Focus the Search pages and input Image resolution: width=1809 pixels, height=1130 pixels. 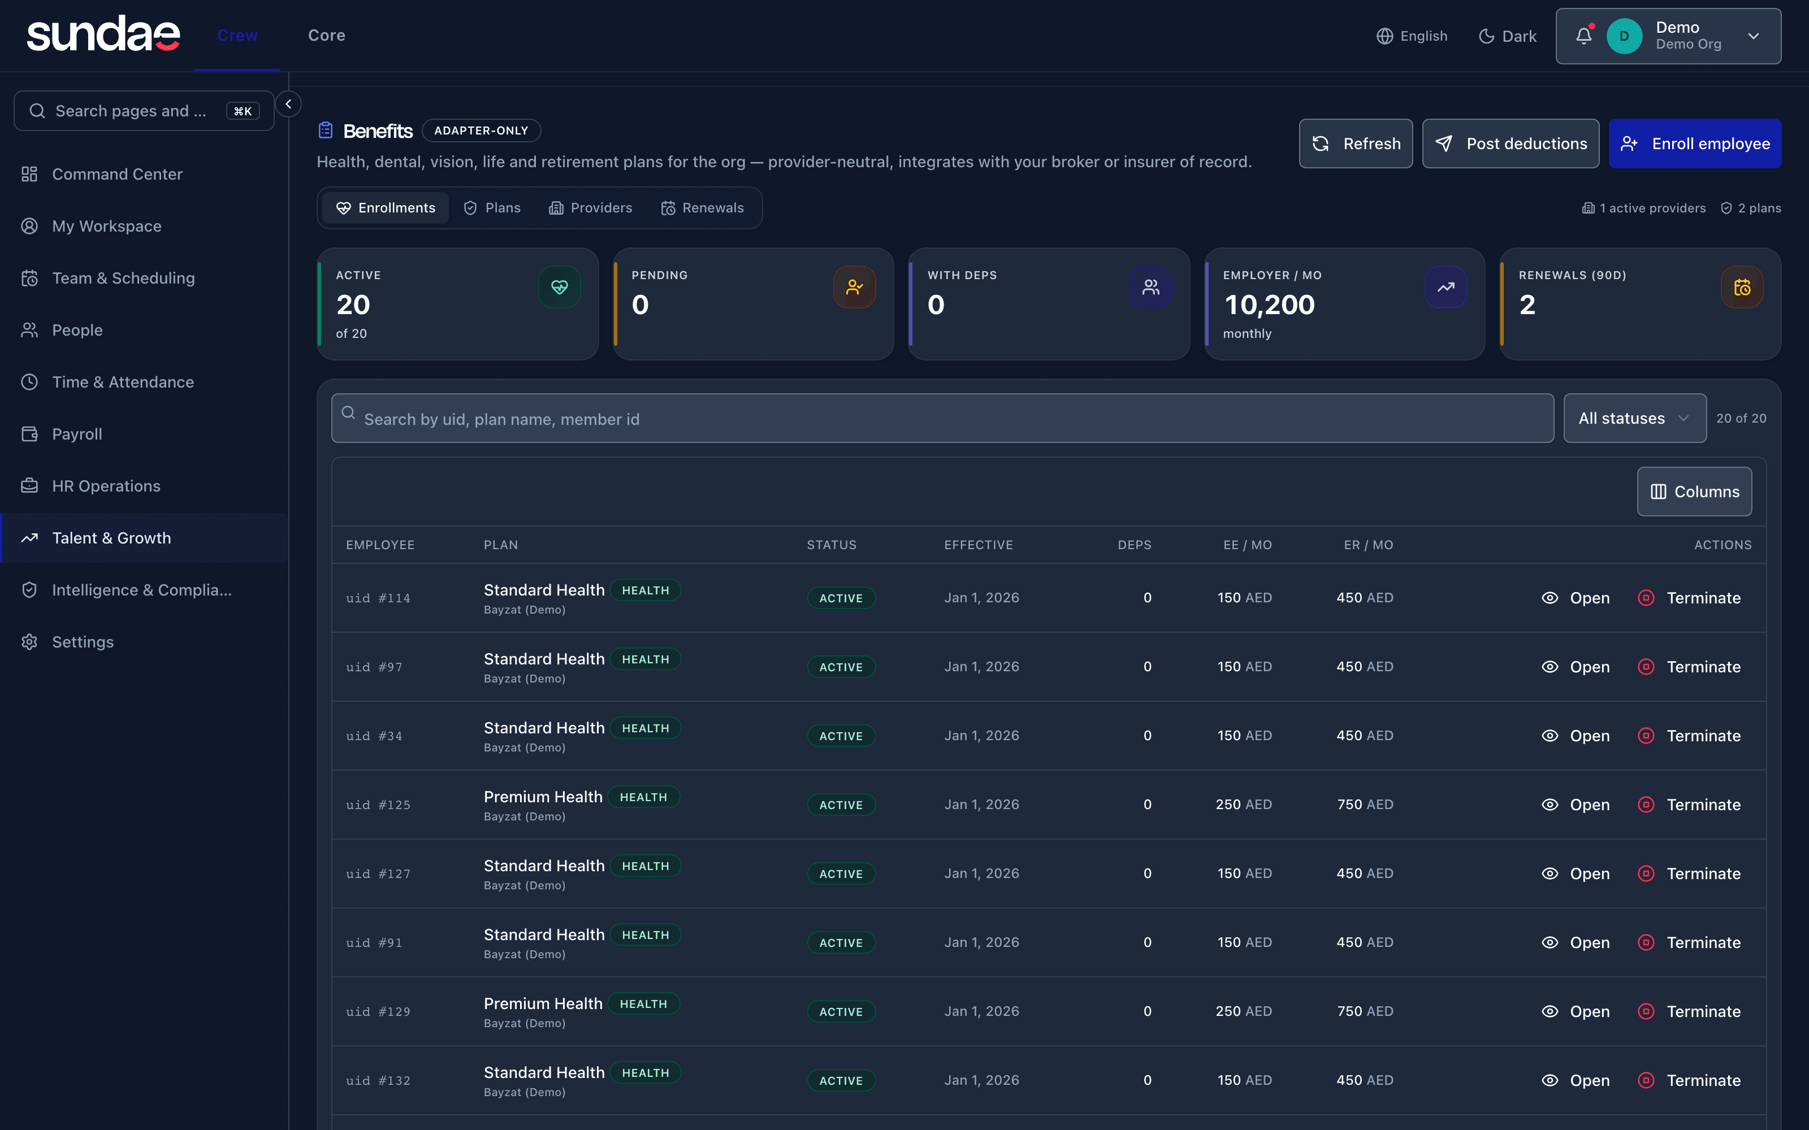pos(144,111)
